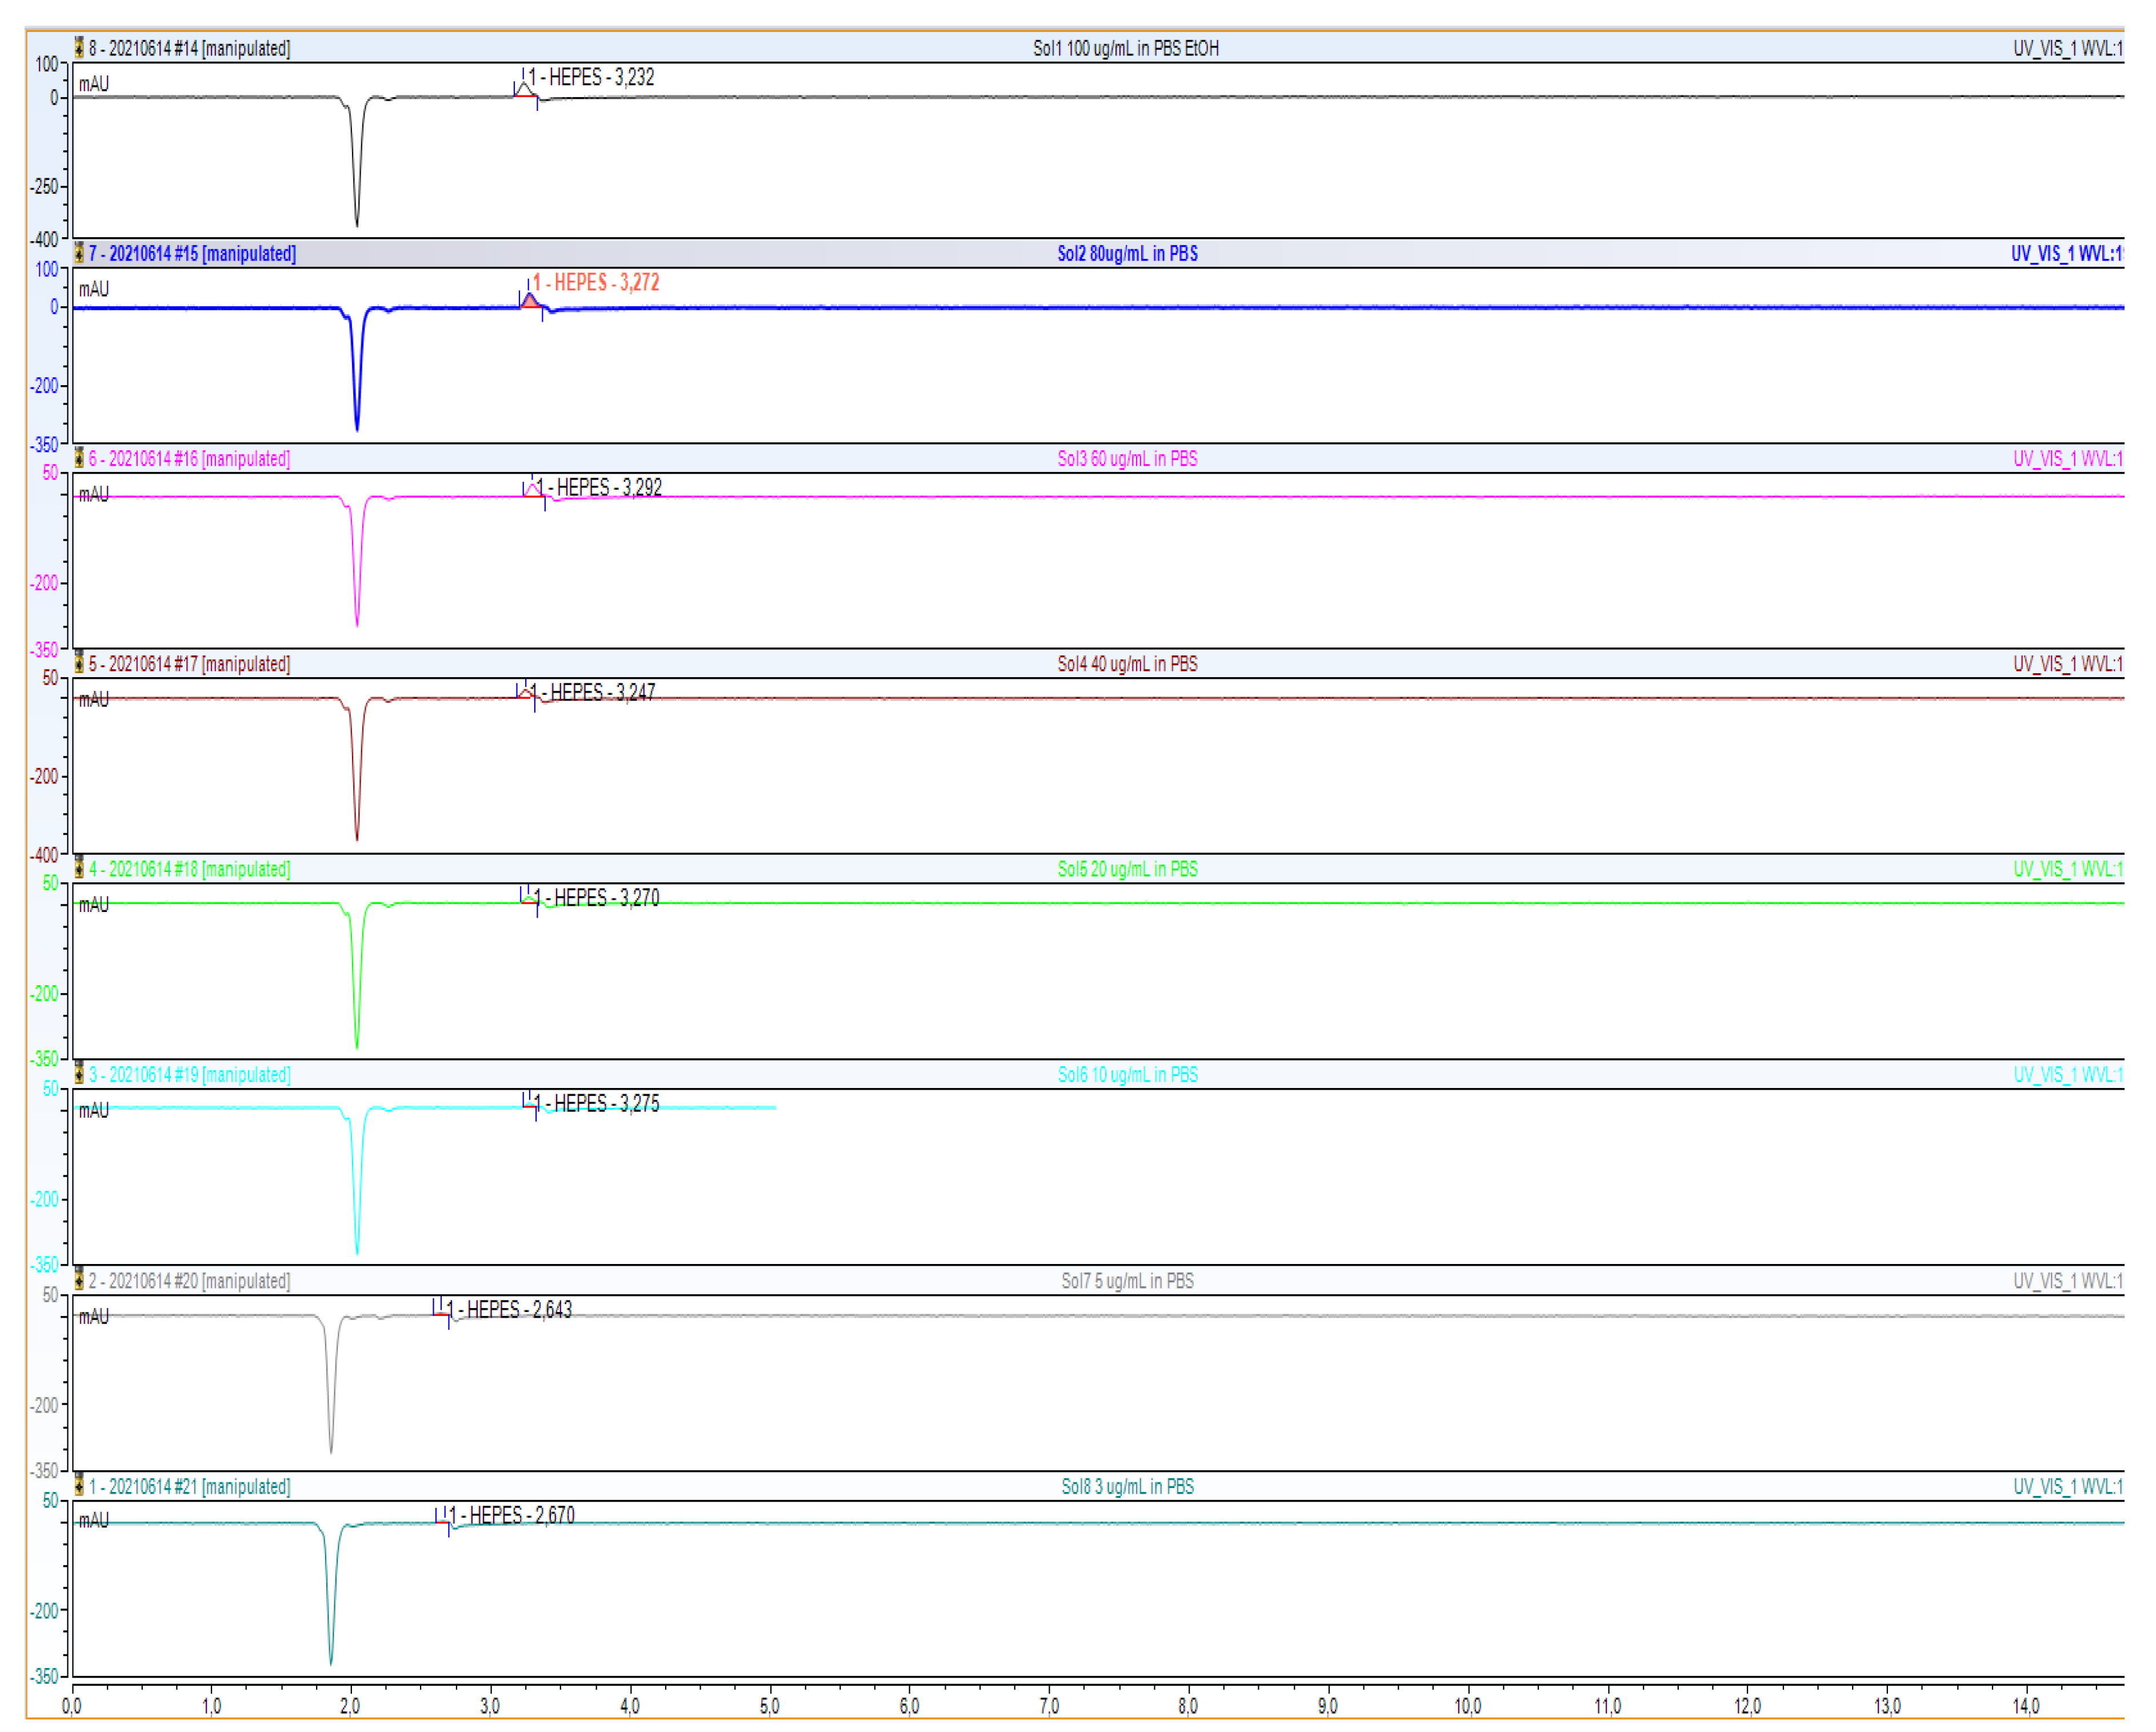
Task: Click vial icon next to 20210614 #17
Action: click(x=79, y=663)
